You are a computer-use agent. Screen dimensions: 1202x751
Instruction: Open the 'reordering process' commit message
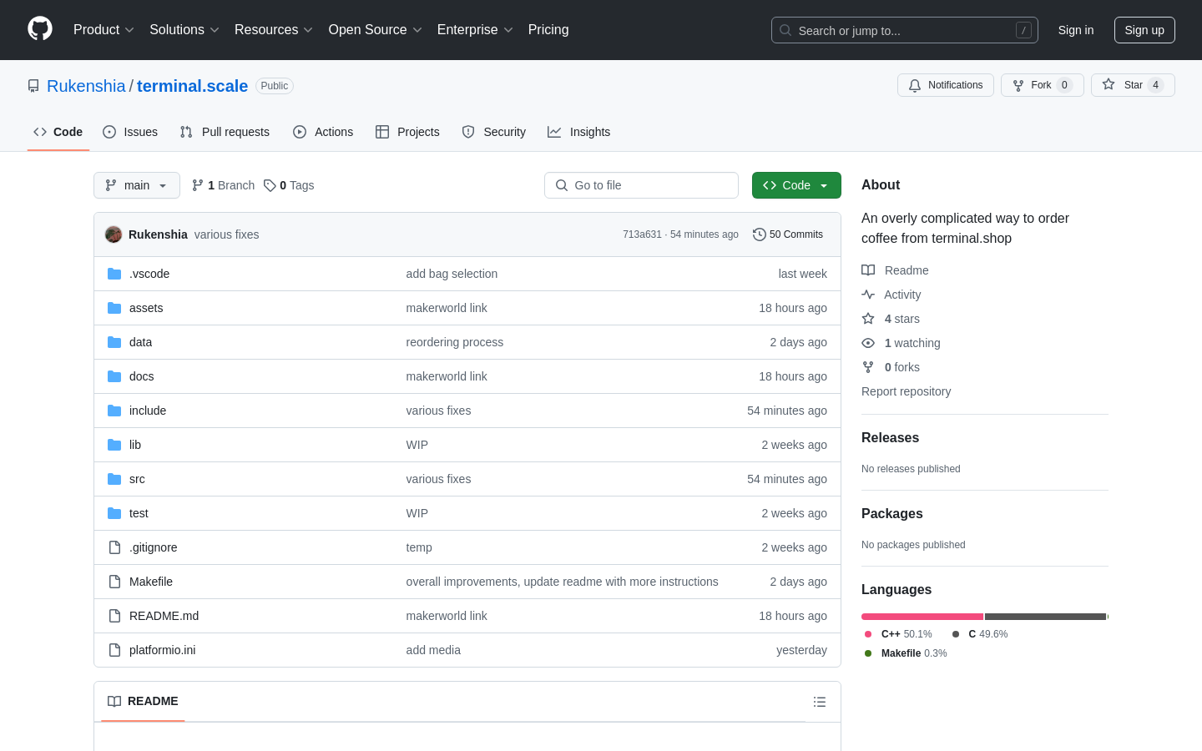(455, 342)
